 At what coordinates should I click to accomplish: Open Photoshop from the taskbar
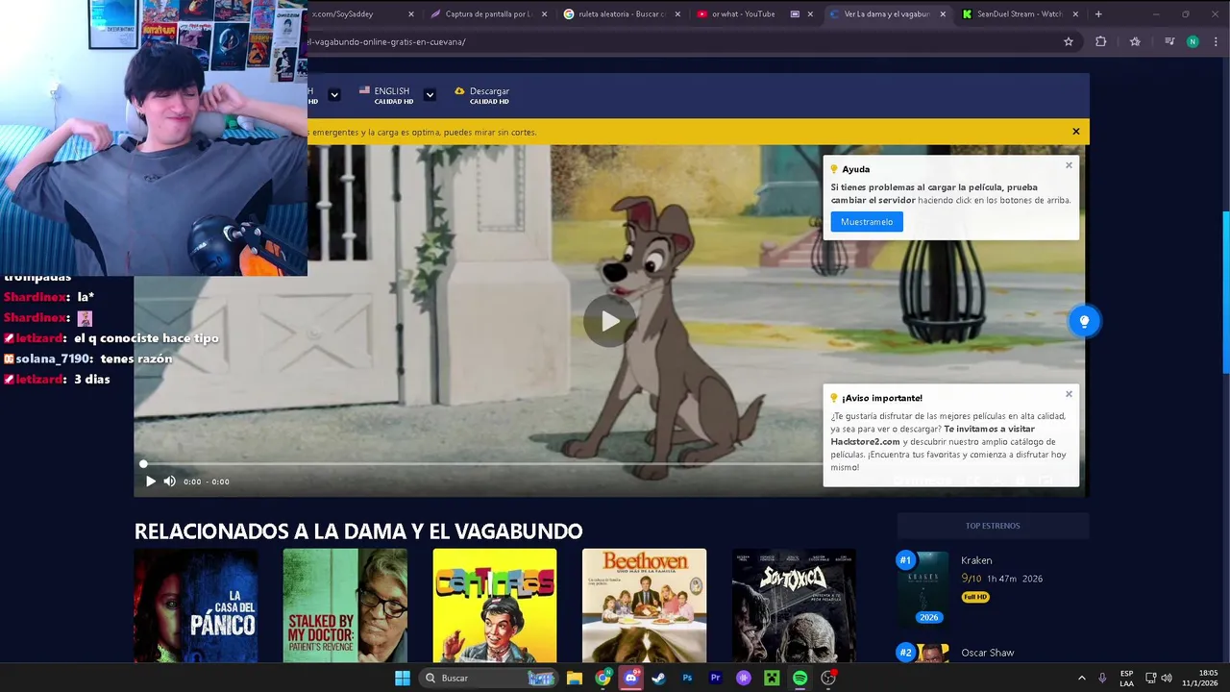pos(687,679)
